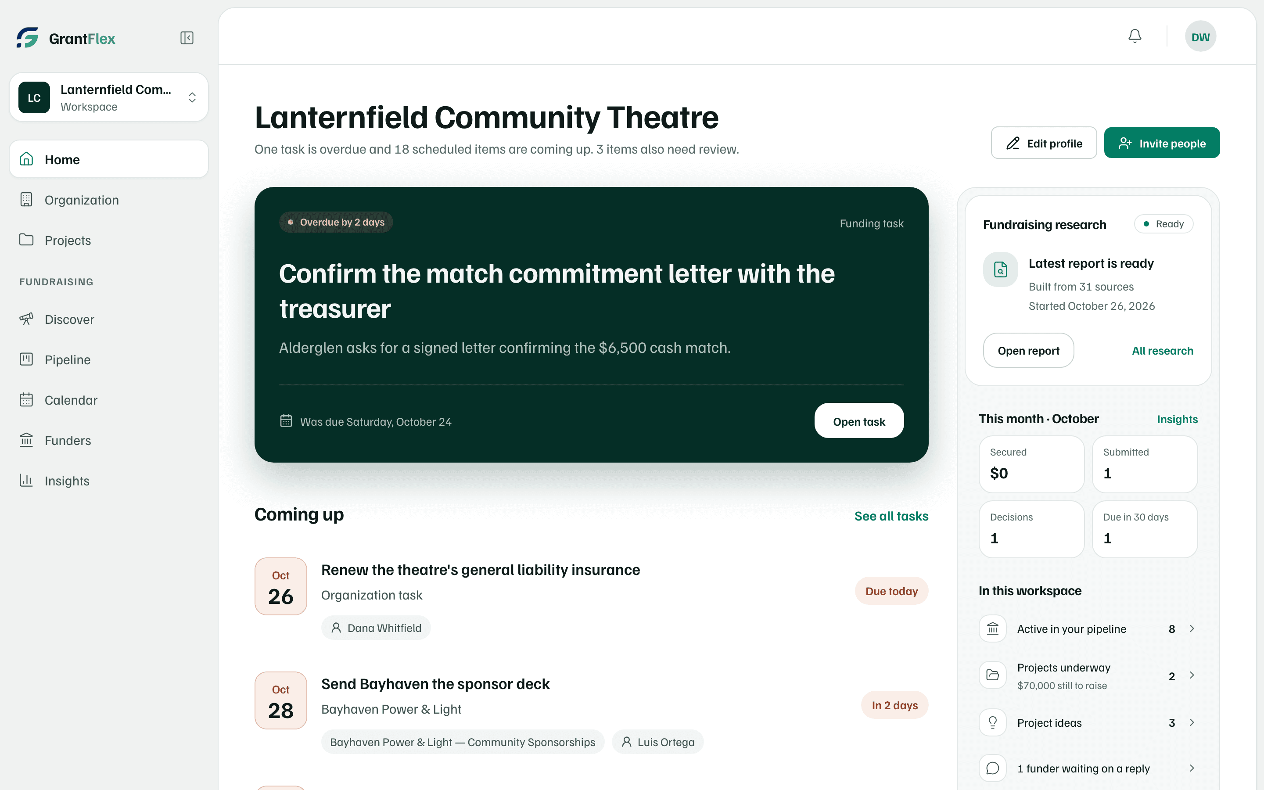Open notifications via the bell icon
The height and width of the screenshot is (790, 1264).
pyautogui.click(x=1135, y=36)
